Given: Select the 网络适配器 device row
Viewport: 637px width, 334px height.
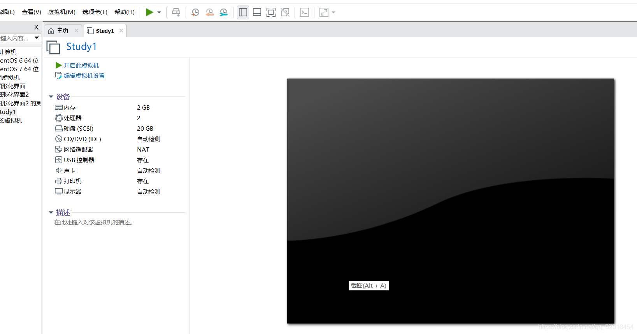Looking at the screenshot, I should [119, 149].
